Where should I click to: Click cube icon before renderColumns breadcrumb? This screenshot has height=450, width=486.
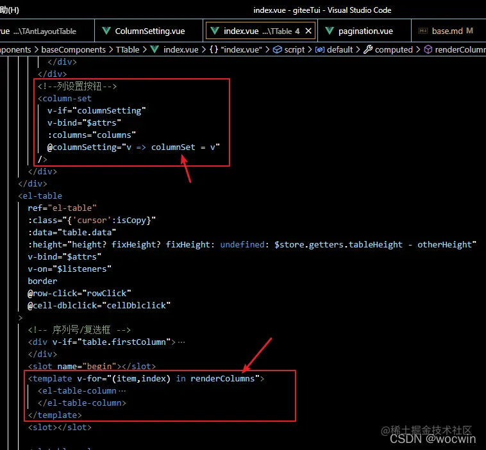pyautogui.click(x=428, y=49)
